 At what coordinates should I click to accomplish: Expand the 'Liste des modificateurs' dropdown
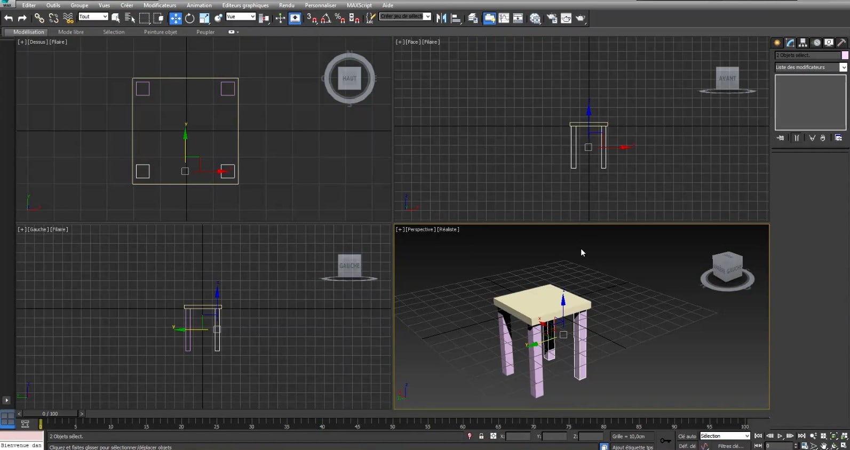click(811, 67)
